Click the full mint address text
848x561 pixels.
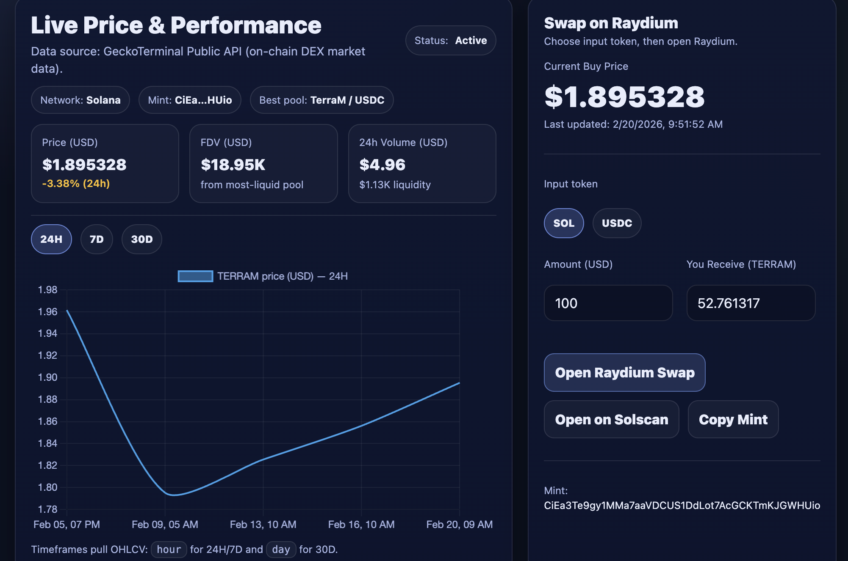[682, 506]
